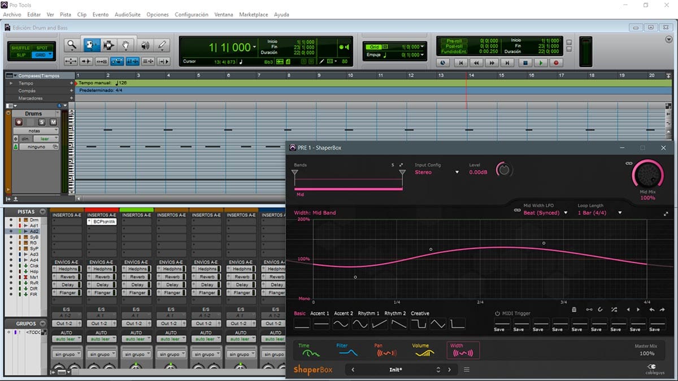Open the Filter shaper in ShaperBox
The image size is (678, 381).
347,351
